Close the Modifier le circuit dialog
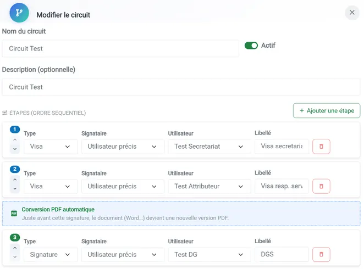The height and width of the screenshot is (269, 364). (352, 13)
